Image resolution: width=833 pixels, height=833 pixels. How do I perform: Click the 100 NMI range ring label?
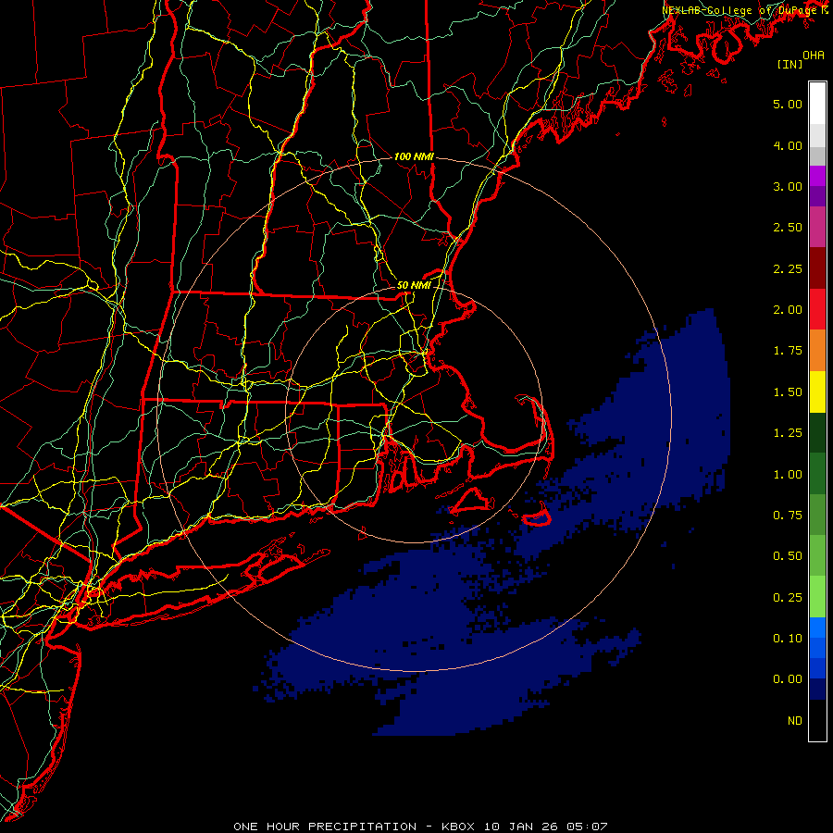tap(414, 156)
